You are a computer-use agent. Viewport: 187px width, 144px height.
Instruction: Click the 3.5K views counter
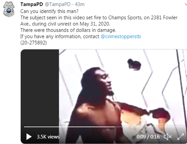pos(48,137)
